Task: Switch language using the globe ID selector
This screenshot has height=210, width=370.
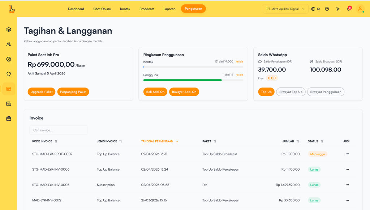Action: tap(315, 9)
